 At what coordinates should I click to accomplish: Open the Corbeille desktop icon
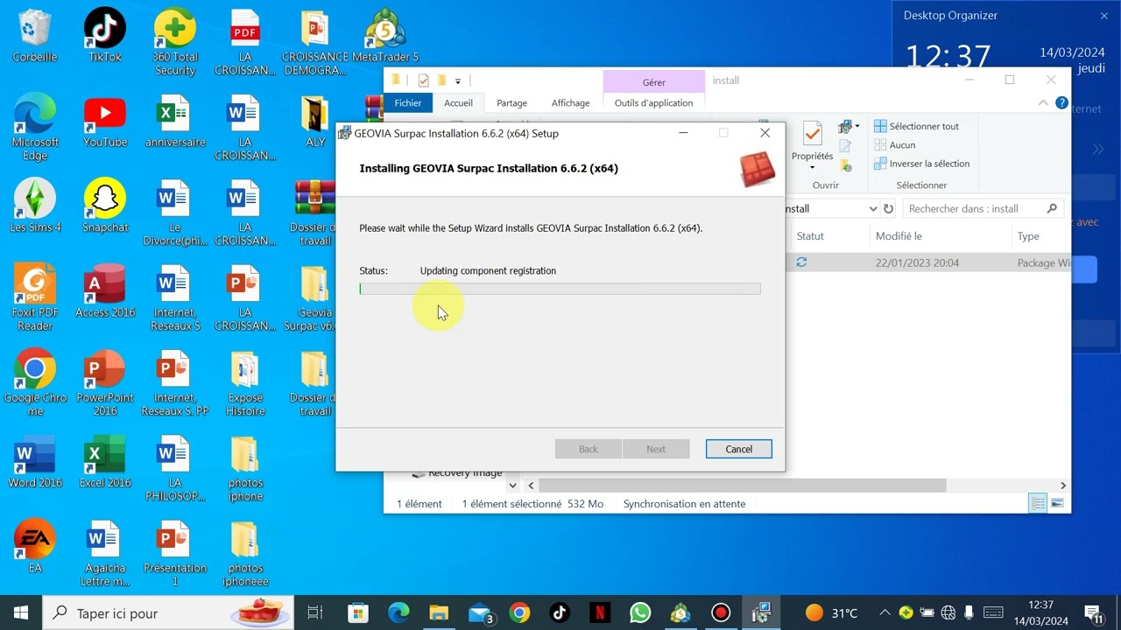(35, 37)
